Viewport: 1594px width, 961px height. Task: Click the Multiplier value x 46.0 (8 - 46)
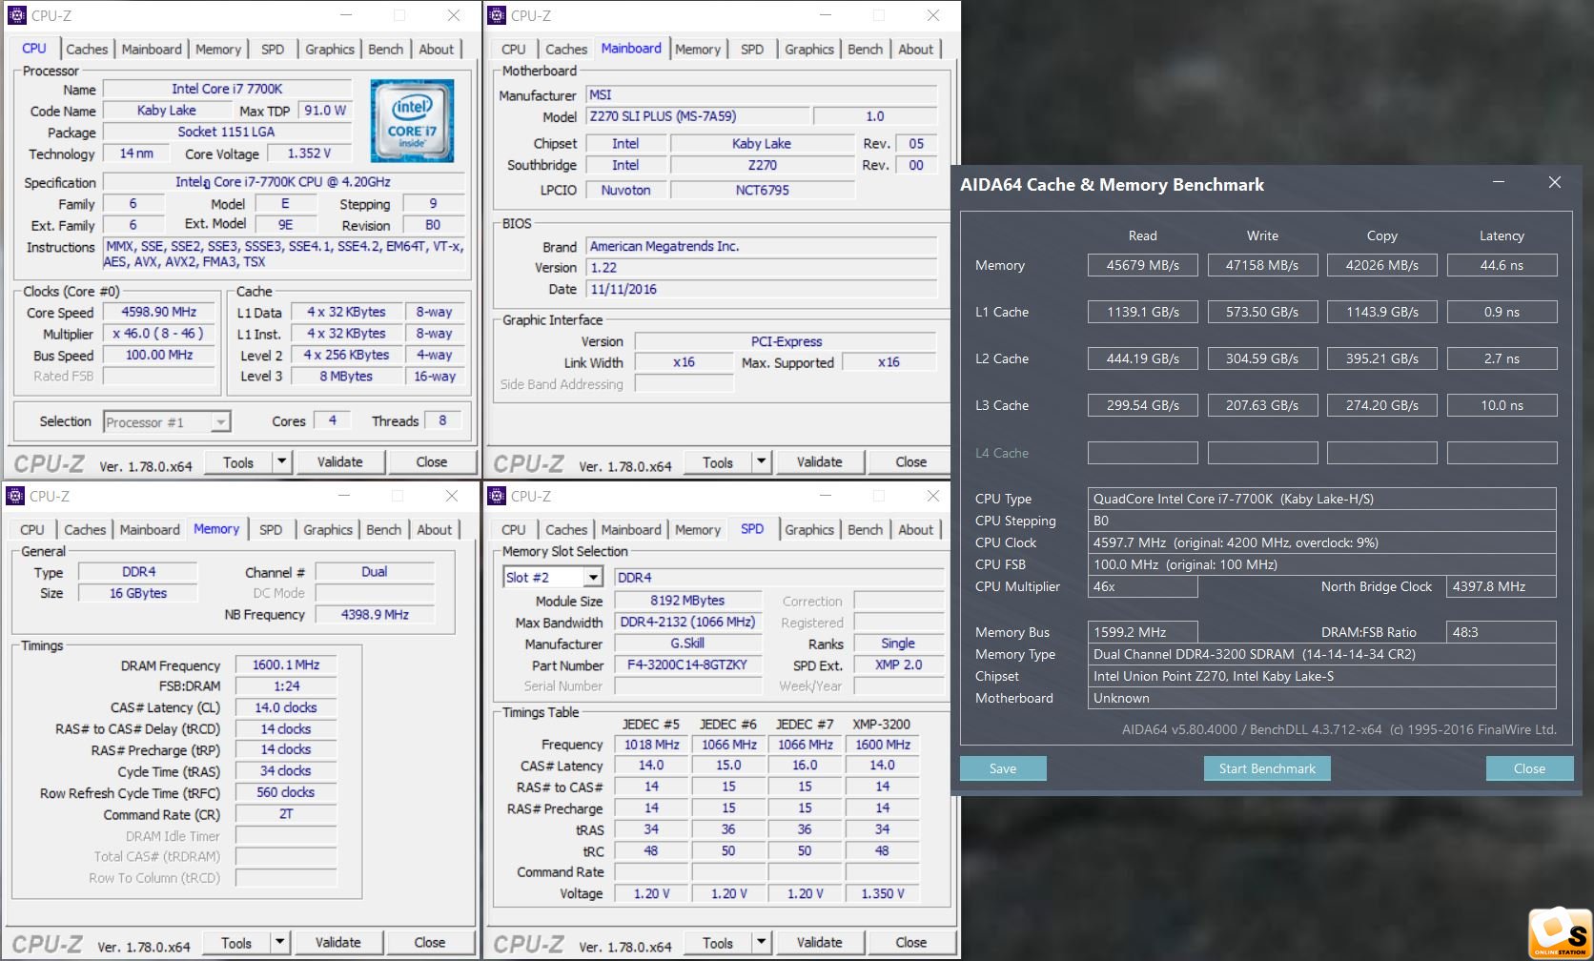159,334
